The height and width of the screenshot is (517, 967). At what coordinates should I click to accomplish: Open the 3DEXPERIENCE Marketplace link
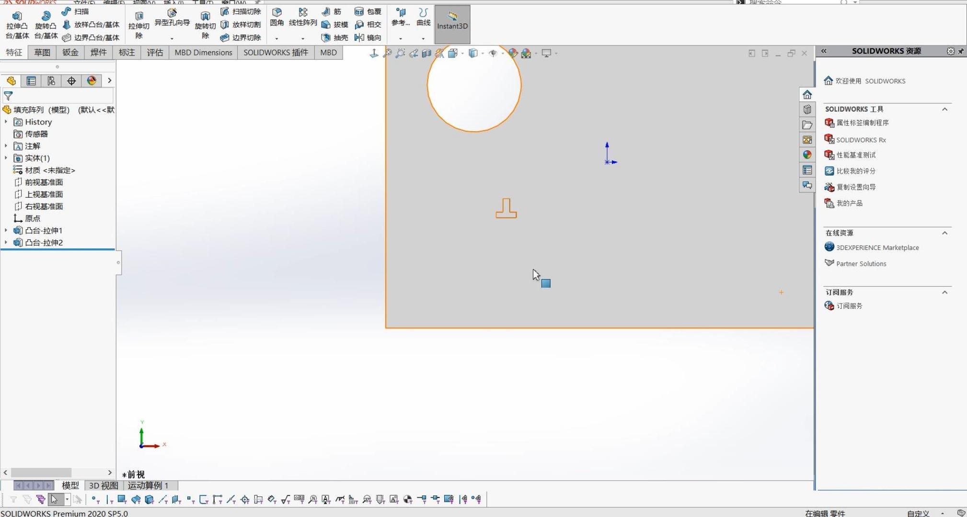click(877, 247)
